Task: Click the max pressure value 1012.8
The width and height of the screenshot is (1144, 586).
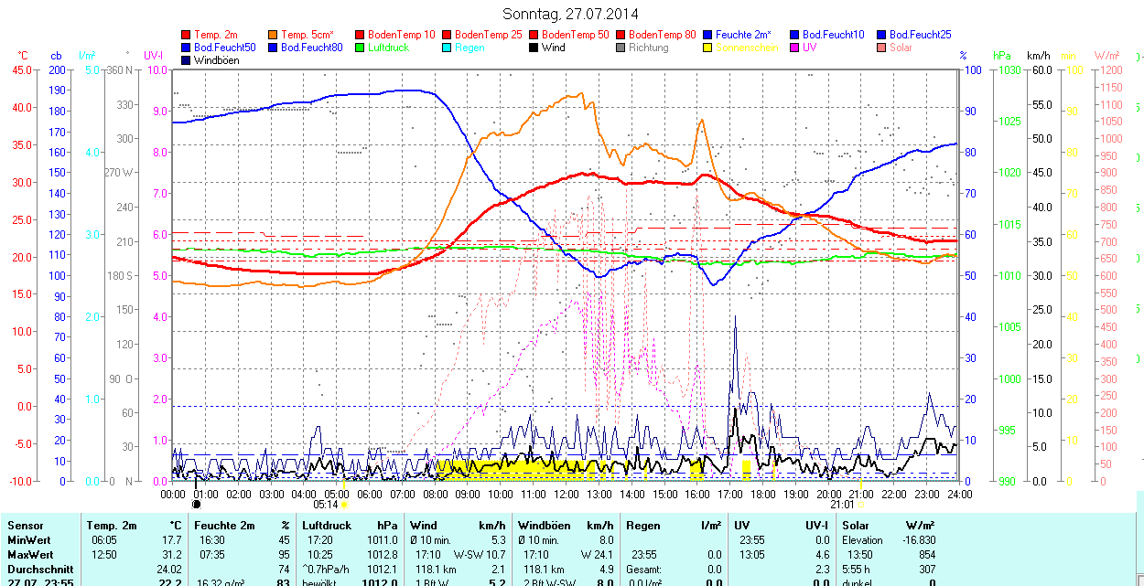Action: (381, 555)
